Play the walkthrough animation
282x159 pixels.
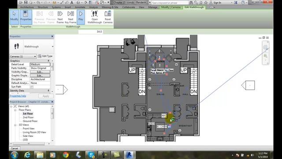(x=81, y=17)
